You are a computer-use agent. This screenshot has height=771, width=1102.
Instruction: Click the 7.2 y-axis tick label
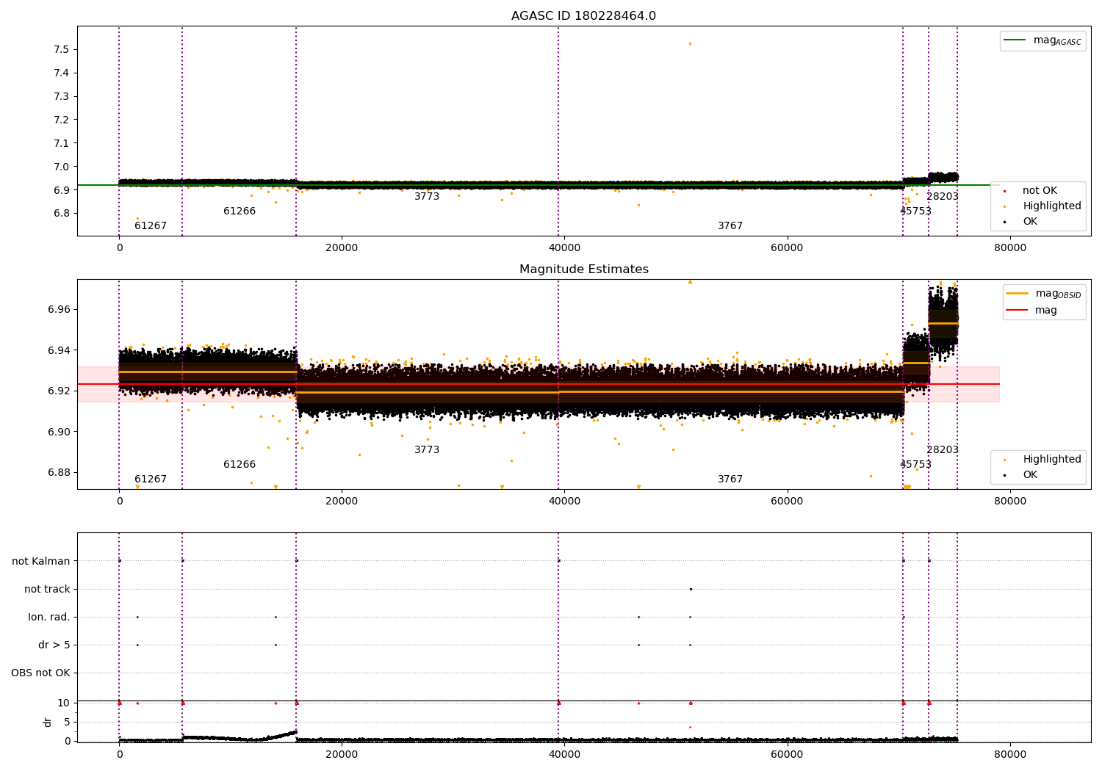[62, 120]
